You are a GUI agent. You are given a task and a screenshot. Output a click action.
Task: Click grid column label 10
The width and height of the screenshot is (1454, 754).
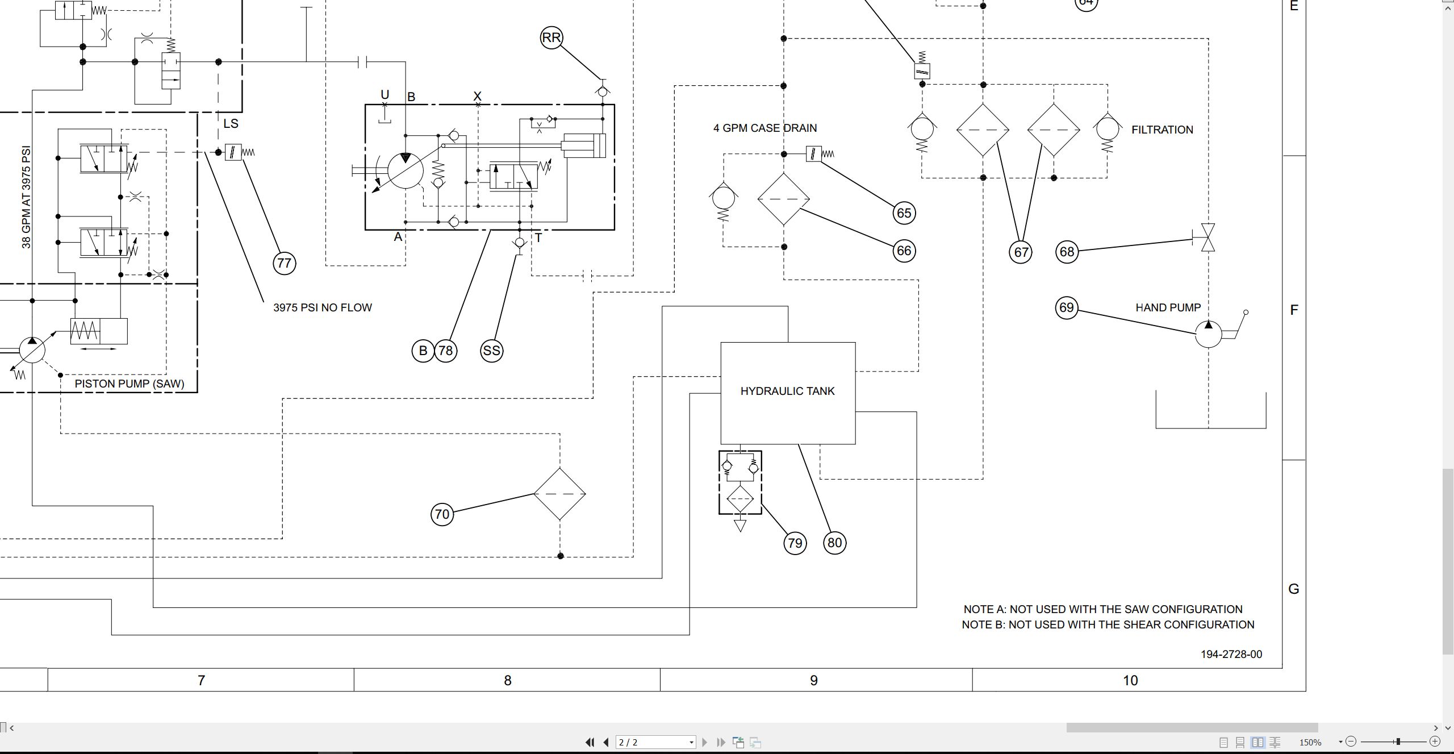tap(1130, 680)
